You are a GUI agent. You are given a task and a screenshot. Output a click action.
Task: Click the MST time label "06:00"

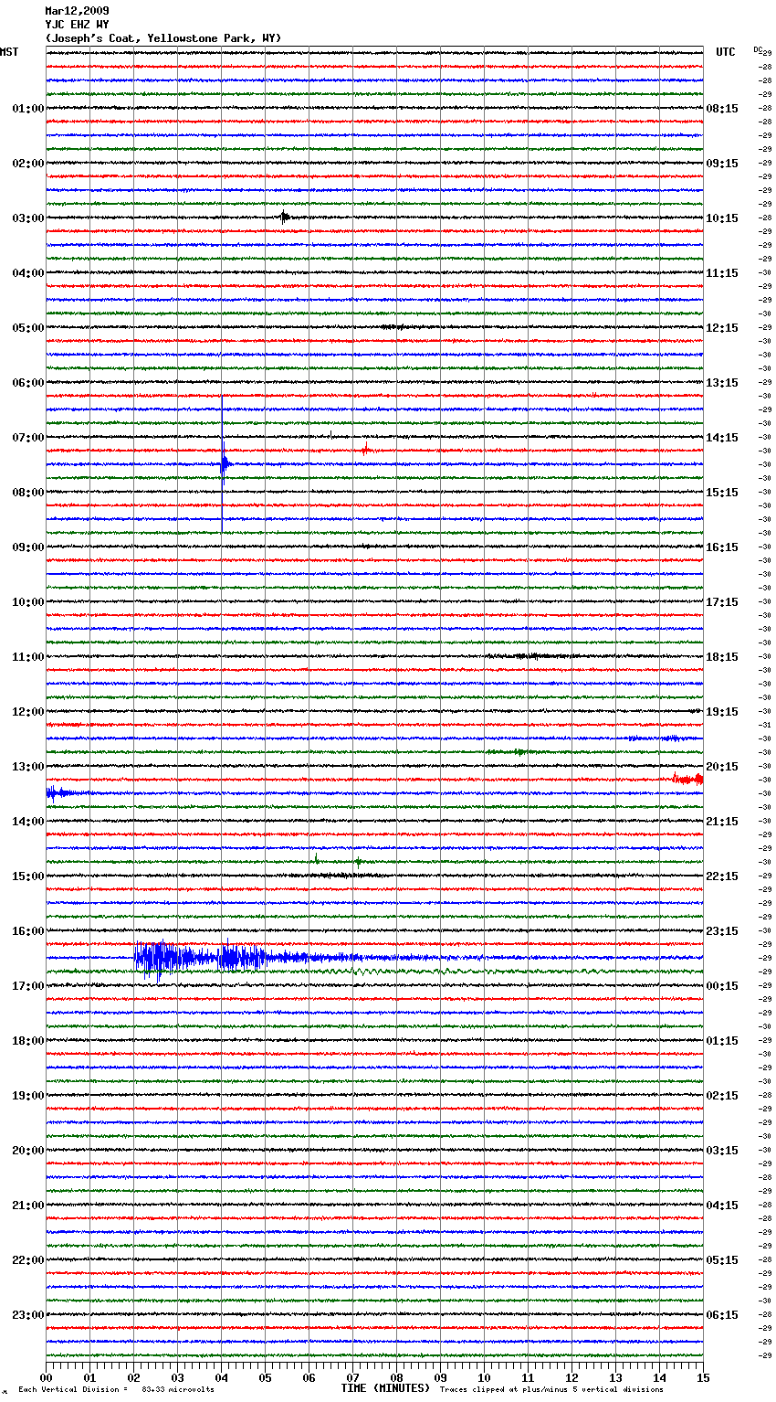28,383
